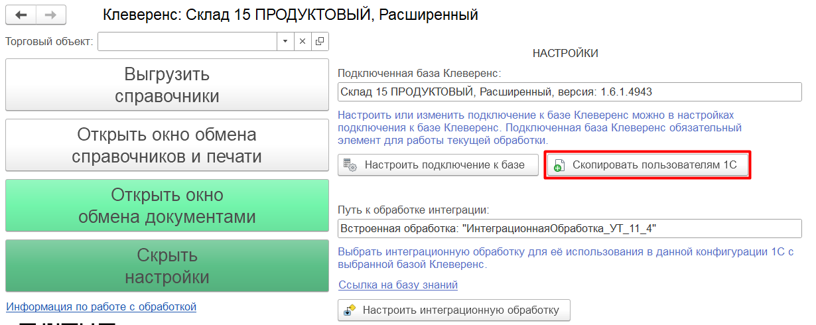This screenshot has width=816, height=325.
Task: Click the label Путь к обработке интеграции:
Action: pos(413,210)
